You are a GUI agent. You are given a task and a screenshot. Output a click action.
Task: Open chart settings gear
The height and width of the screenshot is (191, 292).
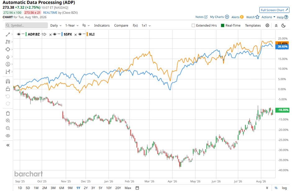click(267, 25)
